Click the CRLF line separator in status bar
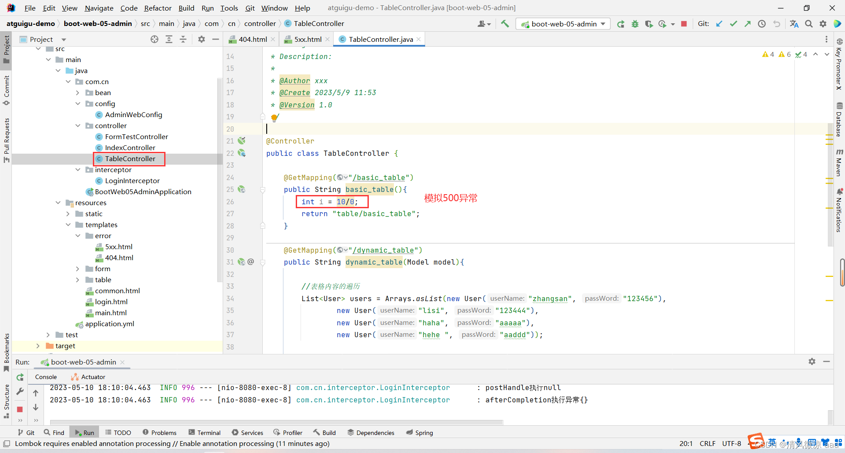 (x=707, y=443)
